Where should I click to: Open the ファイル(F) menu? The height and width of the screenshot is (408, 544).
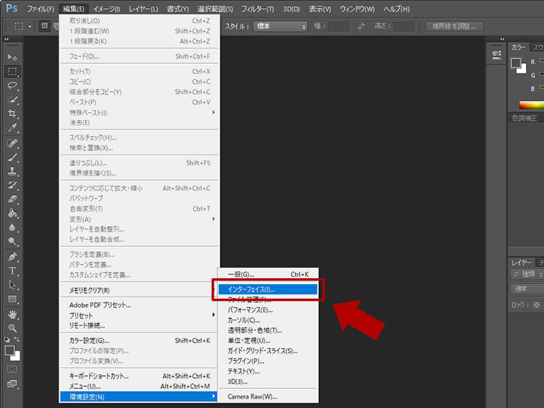click(41, 9)
